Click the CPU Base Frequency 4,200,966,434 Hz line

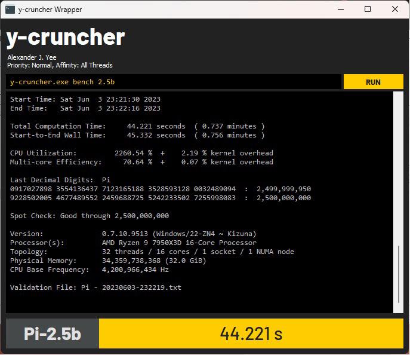(89, 270)
